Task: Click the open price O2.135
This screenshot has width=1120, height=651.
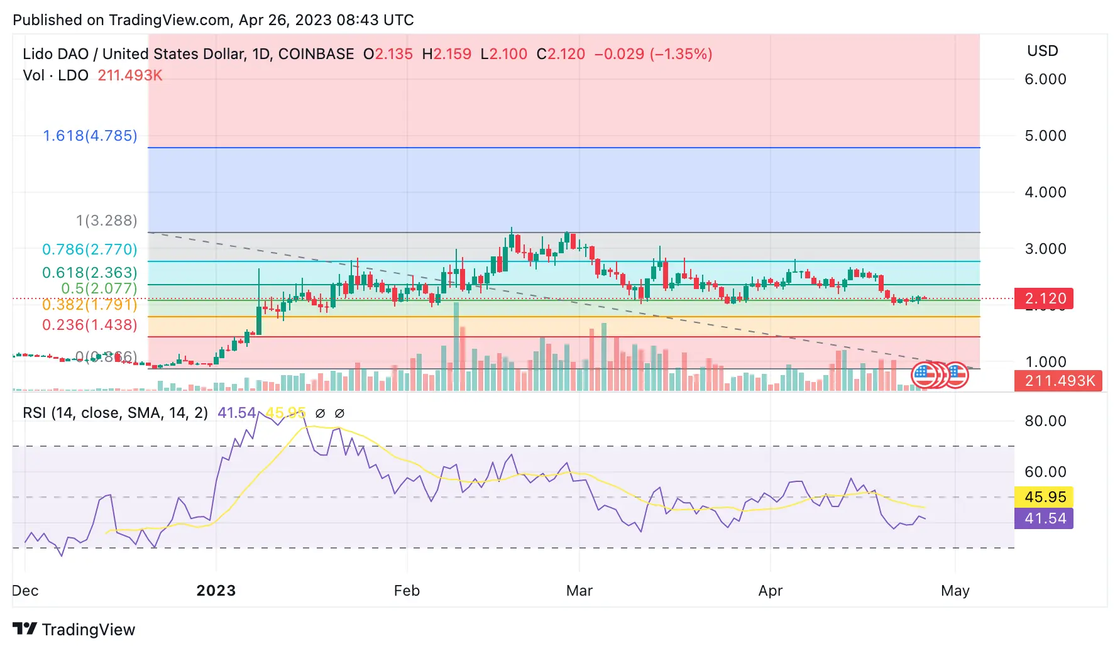Action: click(388, 54)
